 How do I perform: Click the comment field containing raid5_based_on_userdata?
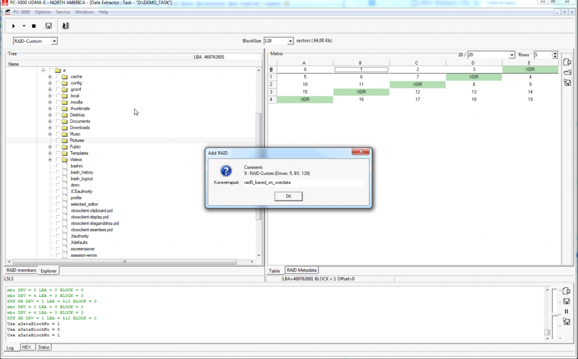302,183
